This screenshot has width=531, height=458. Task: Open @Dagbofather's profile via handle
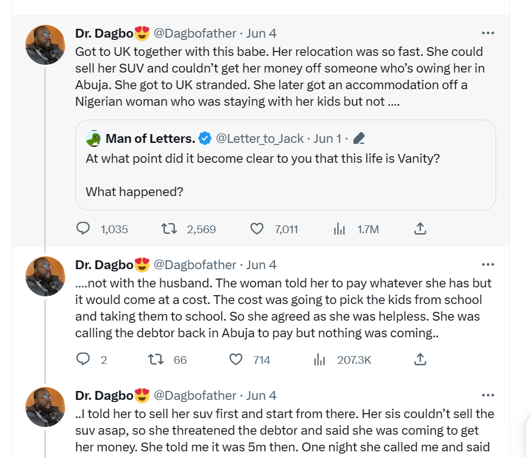click(x=196, y=33)
